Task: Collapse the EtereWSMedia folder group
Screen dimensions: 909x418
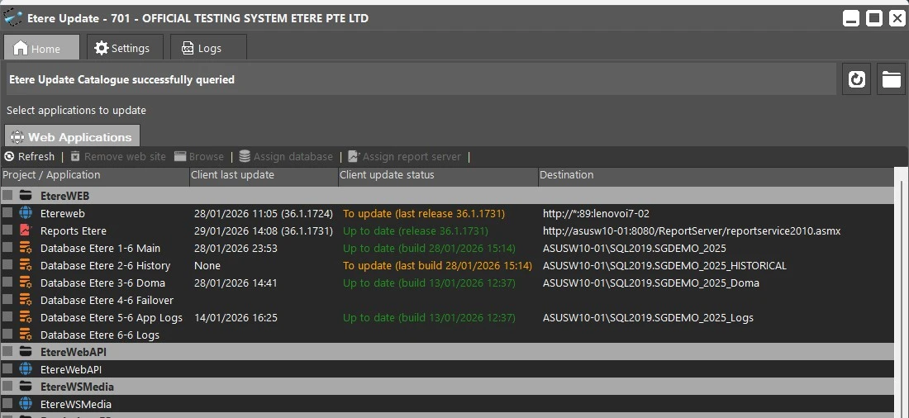Action: (x=26, y=387)
